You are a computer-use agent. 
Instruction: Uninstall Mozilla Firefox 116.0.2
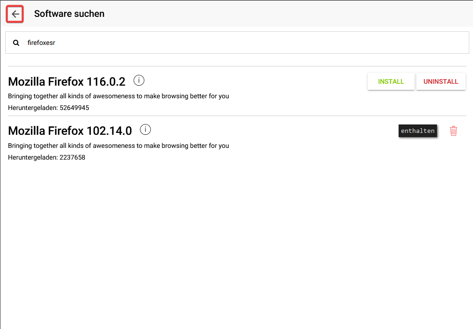441,81
